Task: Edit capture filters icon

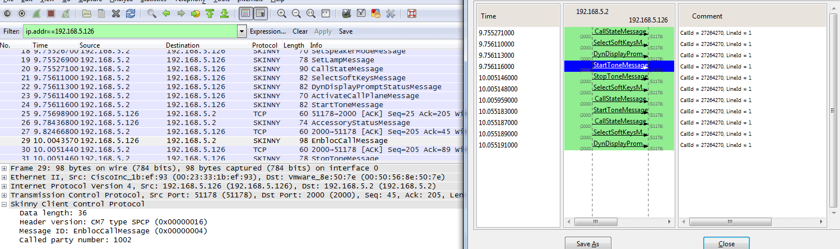Action: coord(346,13)
